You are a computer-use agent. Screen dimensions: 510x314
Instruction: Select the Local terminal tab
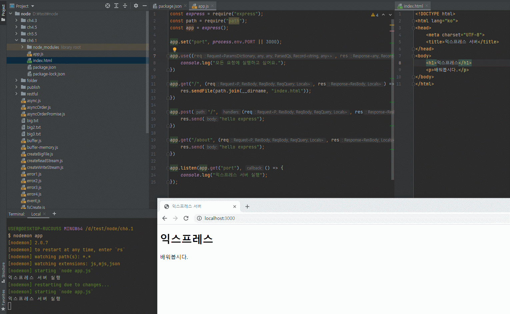point(36,214)
